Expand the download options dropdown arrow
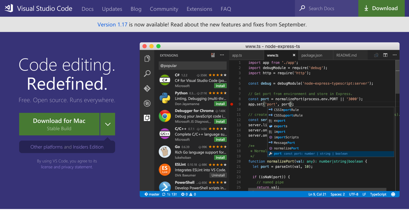 coord(108,124)
